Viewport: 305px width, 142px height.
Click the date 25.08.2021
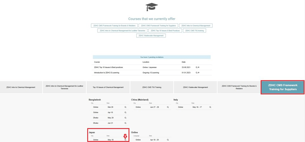coord(186,67)
